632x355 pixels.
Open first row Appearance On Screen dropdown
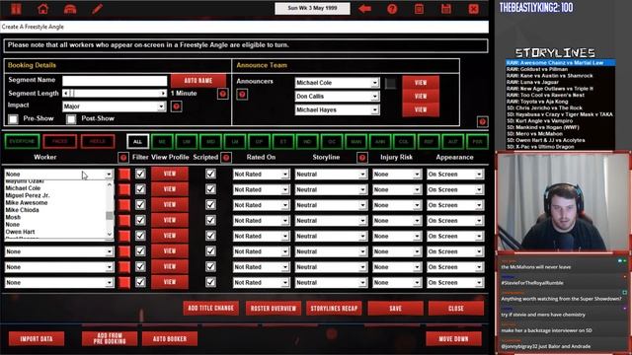tap(455, 175)
